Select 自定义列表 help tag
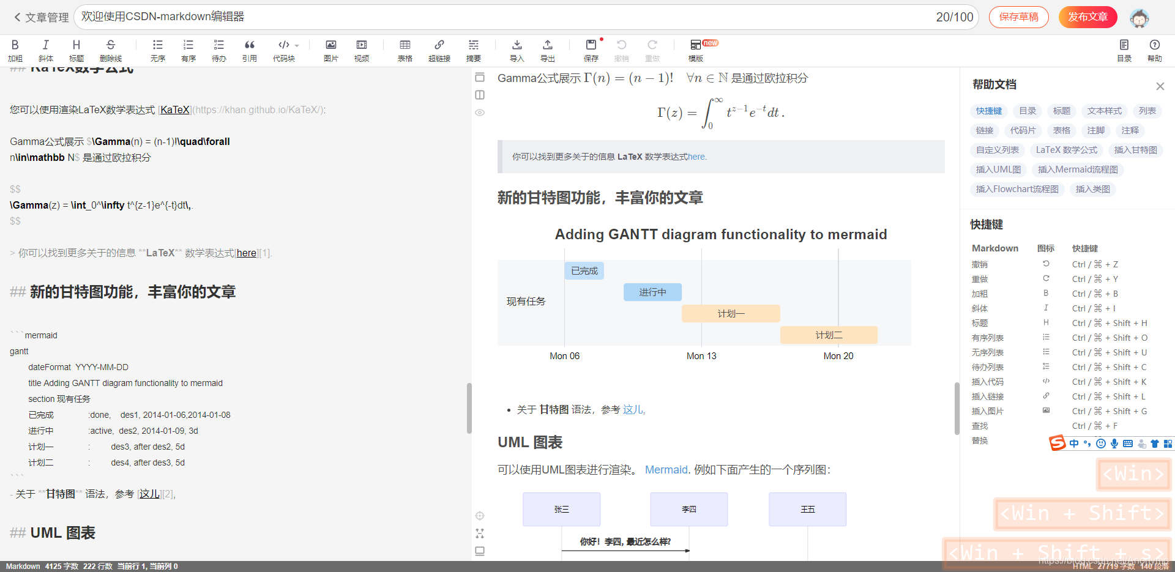 tap(998, 150)
